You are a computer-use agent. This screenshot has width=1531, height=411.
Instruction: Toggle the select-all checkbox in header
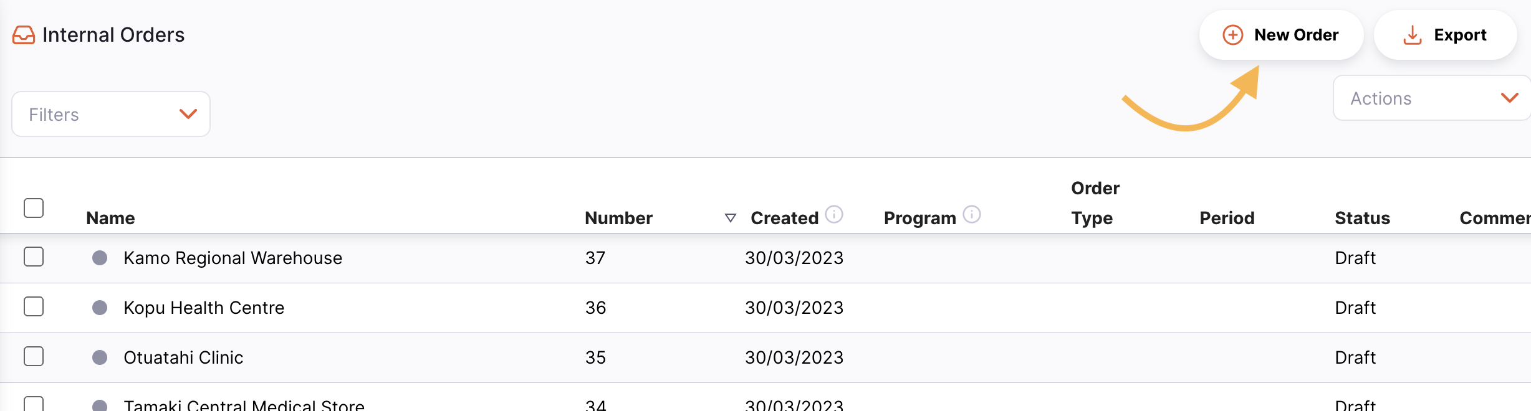point(34,208)
